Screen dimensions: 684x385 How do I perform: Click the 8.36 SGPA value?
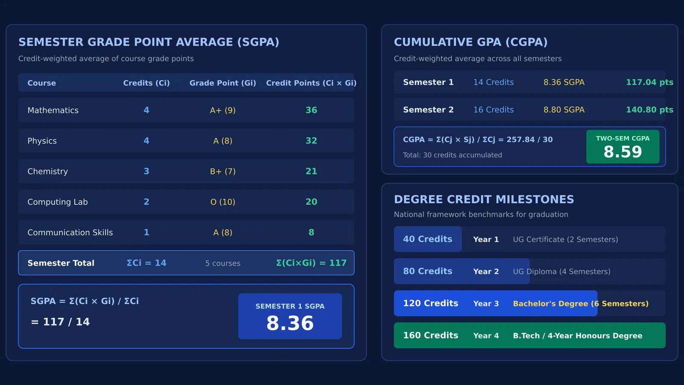coord(564,82)
